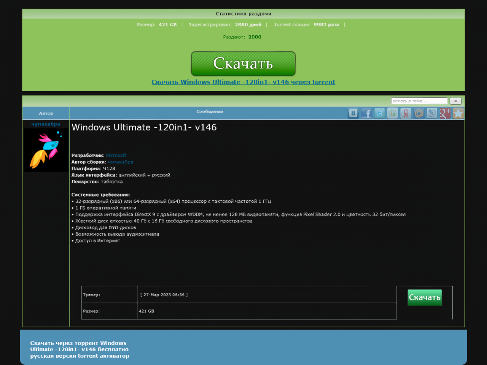
Task: Click the 1 ГБ оперативной памяти requirement
Action: (104, 208)
